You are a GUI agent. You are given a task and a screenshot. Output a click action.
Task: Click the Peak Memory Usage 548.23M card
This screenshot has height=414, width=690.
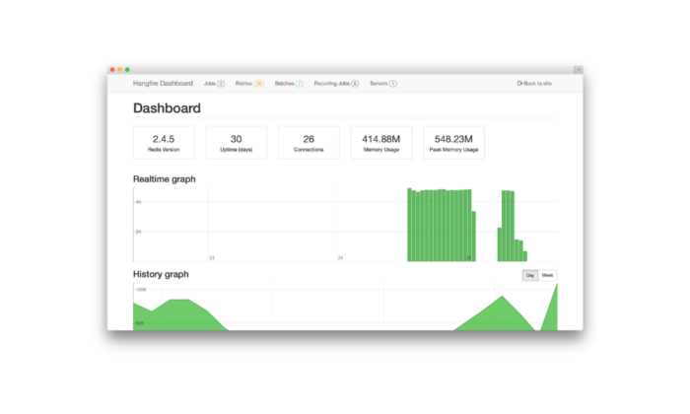pos(453,143)
